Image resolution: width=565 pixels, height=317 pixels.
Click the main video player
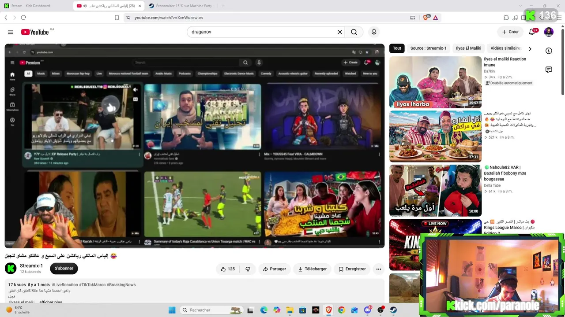[x=195, y=146]
